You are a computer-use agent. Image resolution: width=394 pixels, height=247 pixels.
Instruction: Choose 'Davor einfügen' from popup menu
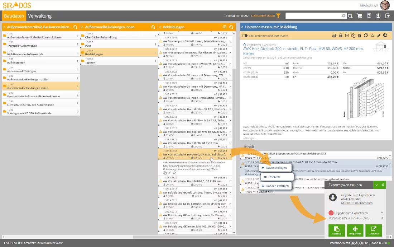pyautogui.click(x=274, y=168)
